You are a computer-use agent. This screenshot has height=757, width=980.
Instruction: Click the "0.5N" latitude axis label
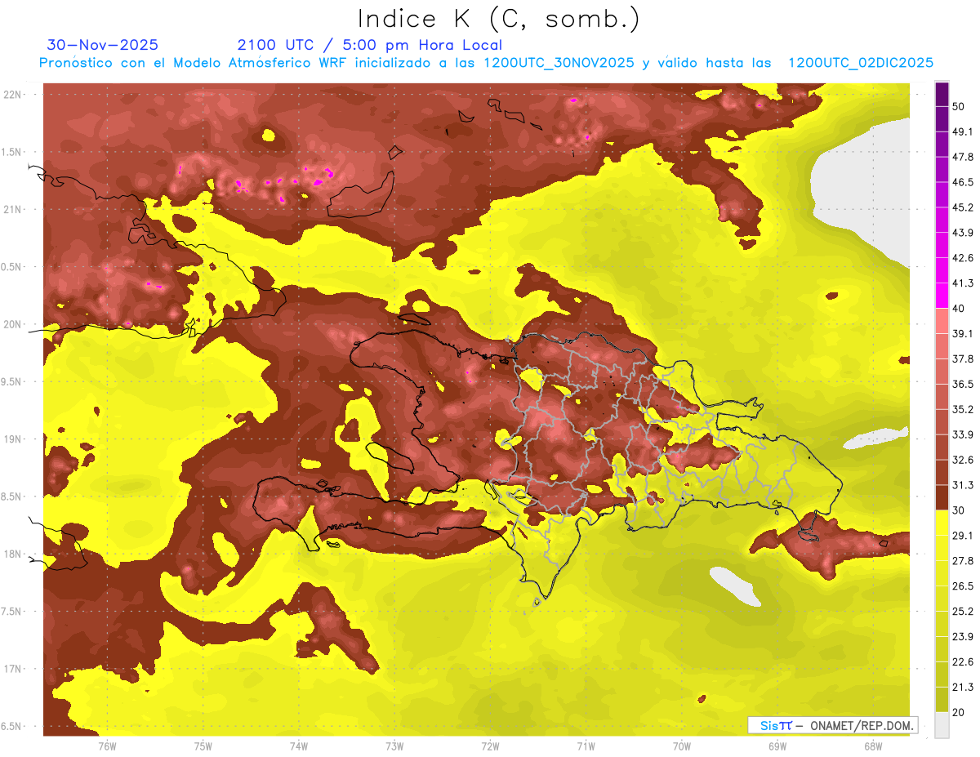(x=11, y=267)
